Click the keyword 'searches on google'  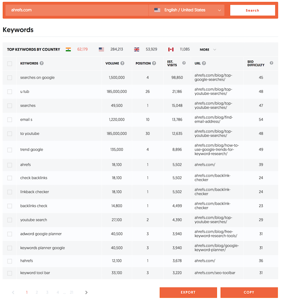[x=37, y=77]
